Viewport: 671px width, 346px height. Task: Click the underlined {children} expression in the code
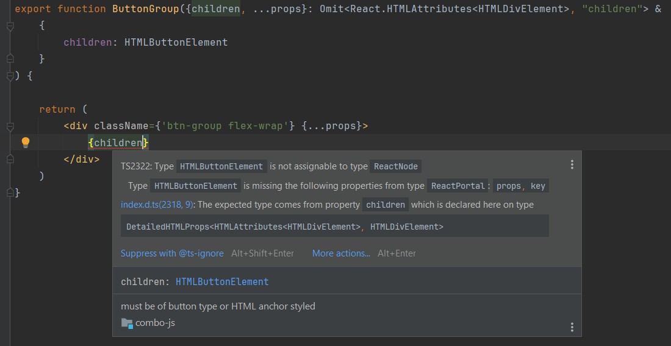coord(118,143)
